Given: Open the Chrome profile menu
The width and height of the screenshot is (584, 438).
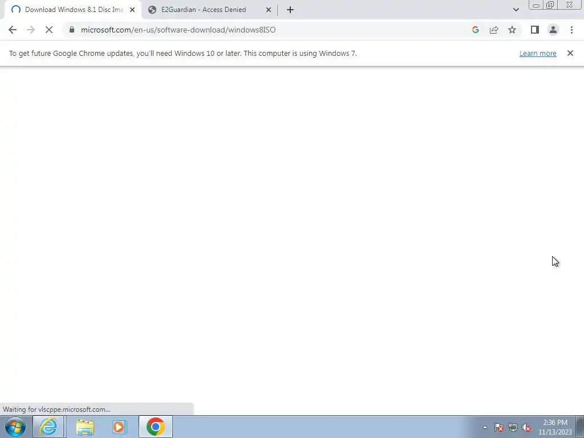Looking at the screenshot, I should coord(553,30).
